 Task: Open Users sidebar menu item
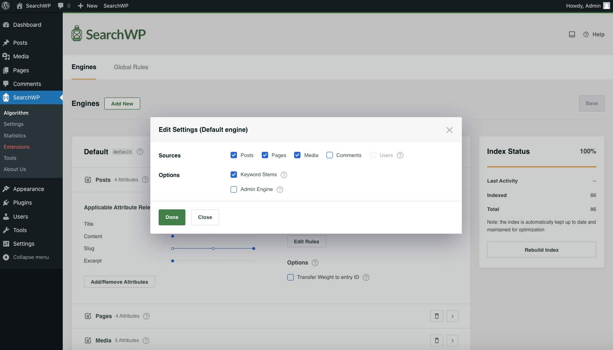31,217
